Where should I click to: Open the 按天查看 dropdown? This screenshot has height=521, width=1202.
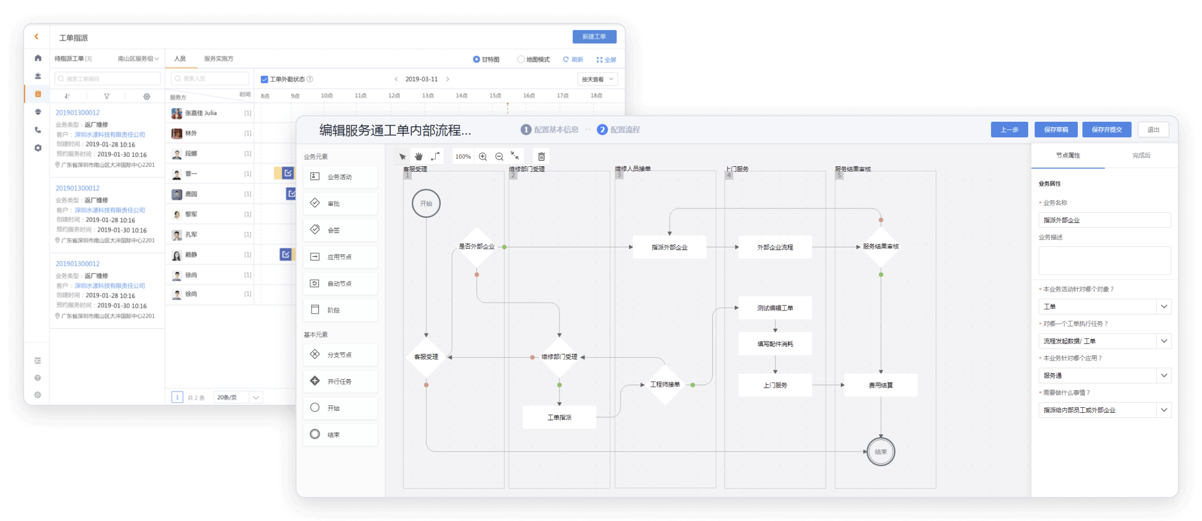597,79
